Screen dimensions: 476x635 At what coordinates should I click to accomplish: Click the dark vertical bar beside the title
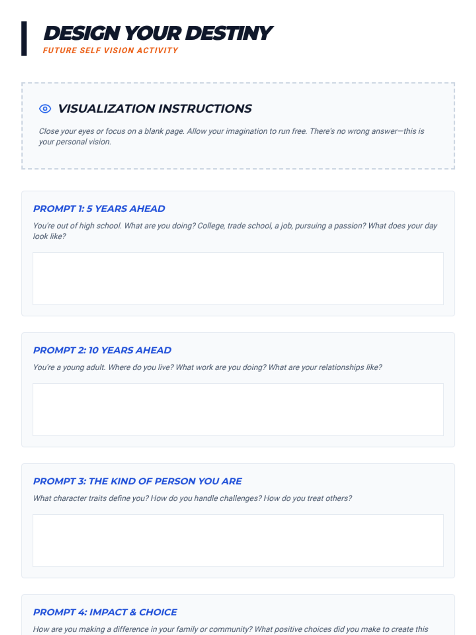pos(24,38)
